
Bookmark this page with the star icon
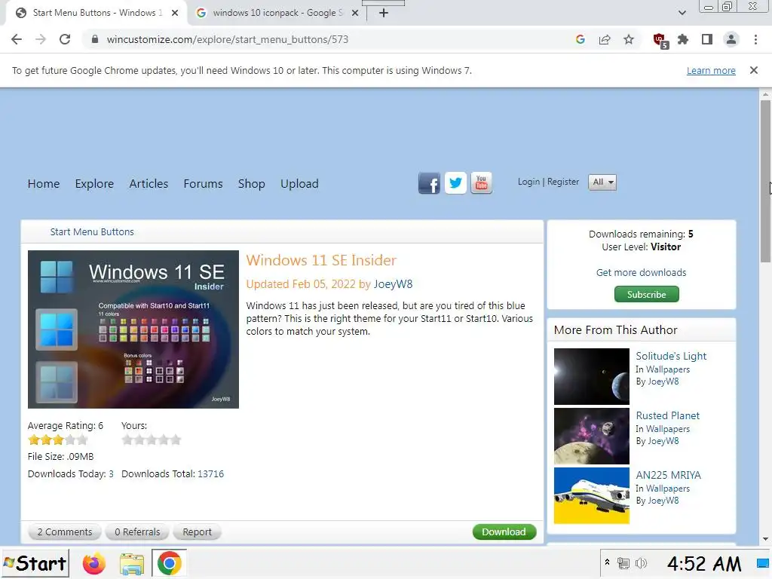(x=629, y=39)
